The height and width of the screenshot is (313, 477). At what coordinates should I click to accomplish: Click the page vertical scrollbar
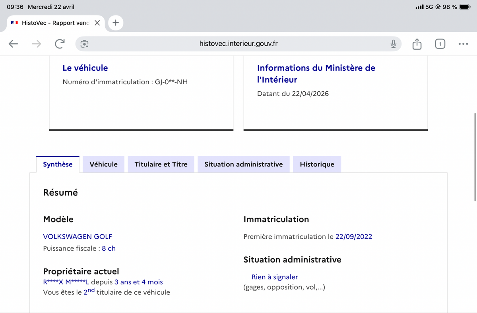pyautogui.click(x=475, y=157)
